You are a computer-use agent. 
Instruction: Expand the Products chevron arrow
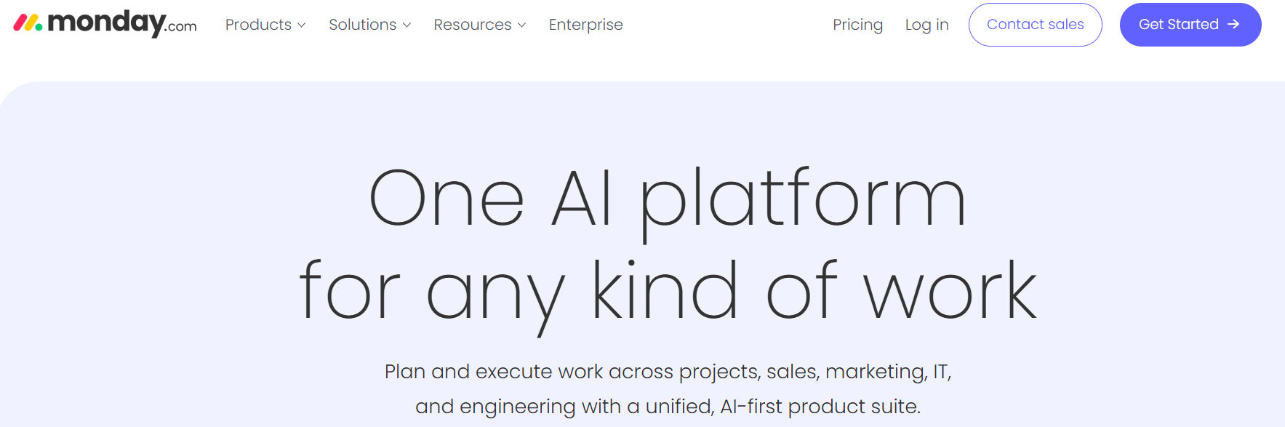301,25
